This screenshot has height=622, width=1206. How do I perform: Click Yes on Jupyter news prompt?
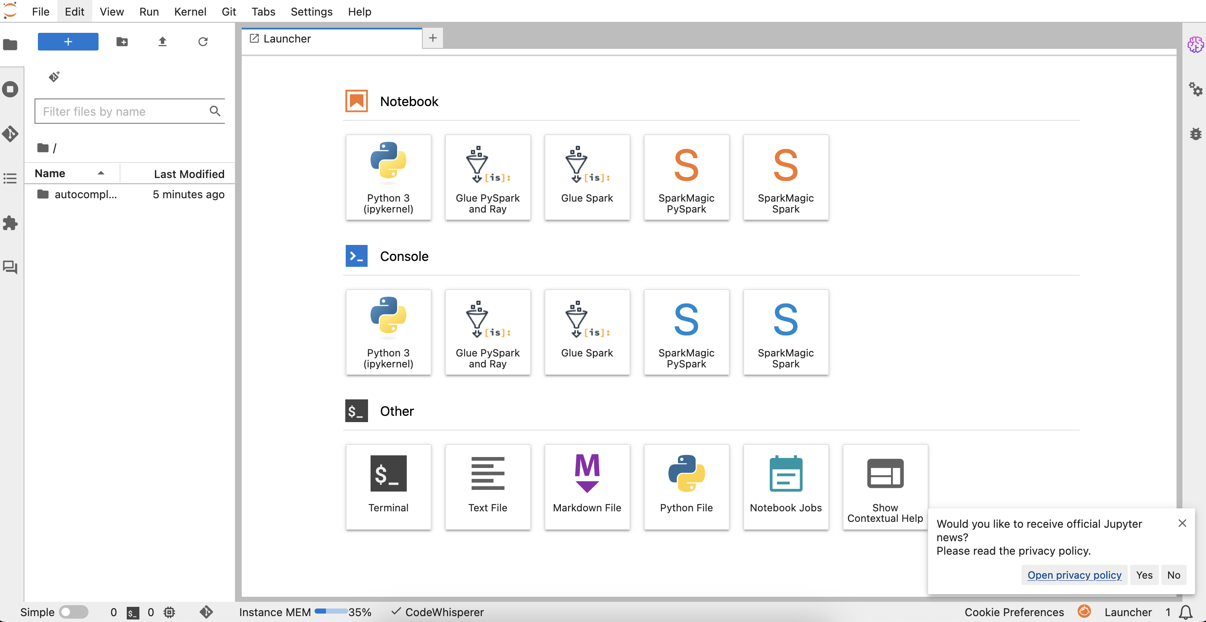tap(1144, 575)
